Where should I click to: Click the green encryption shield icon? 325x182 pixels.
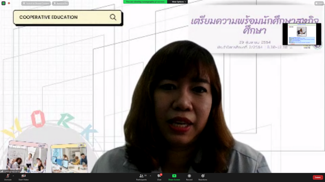coord(4,3)
